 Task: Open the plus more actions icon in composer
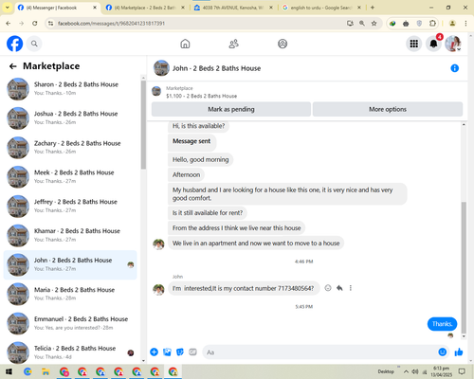(154, 352)
